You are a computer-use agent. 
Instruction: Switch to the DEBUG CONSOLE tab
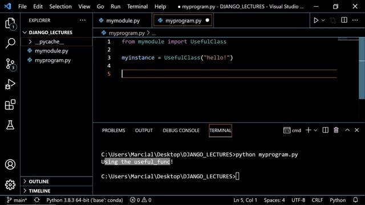181,130
